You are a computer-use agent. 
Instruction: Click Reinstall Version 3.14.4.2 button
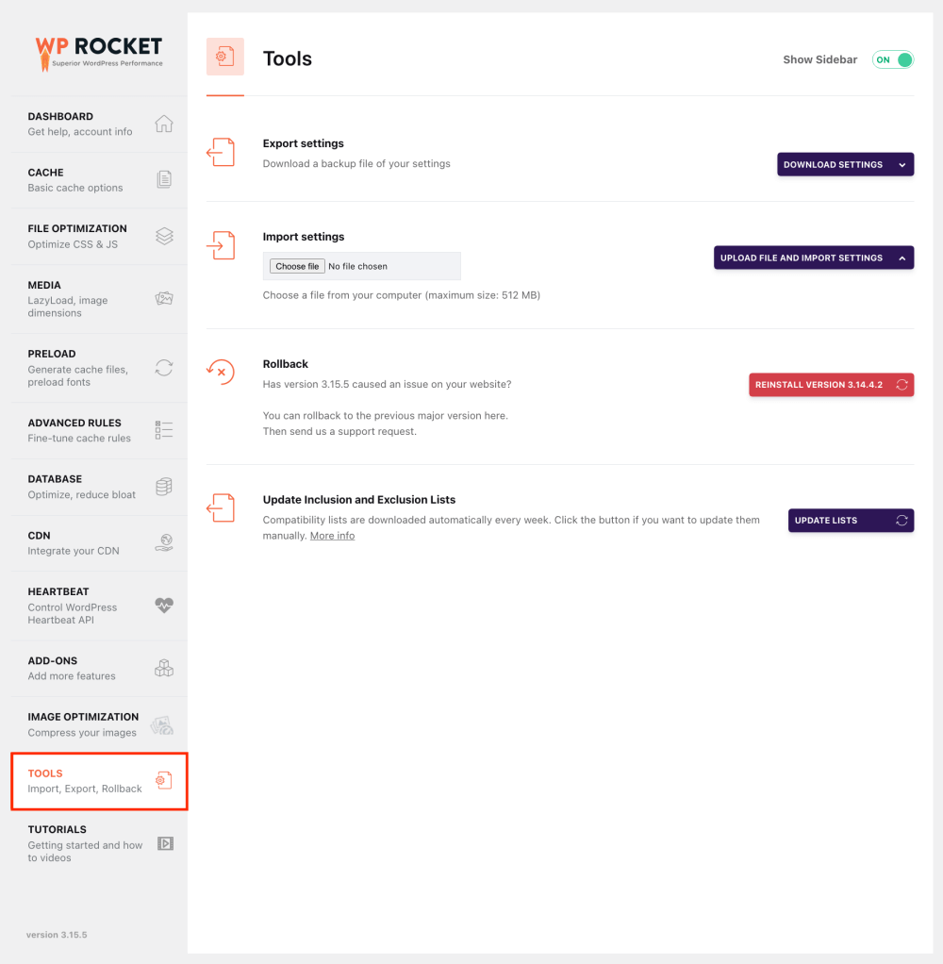(830, 384)
